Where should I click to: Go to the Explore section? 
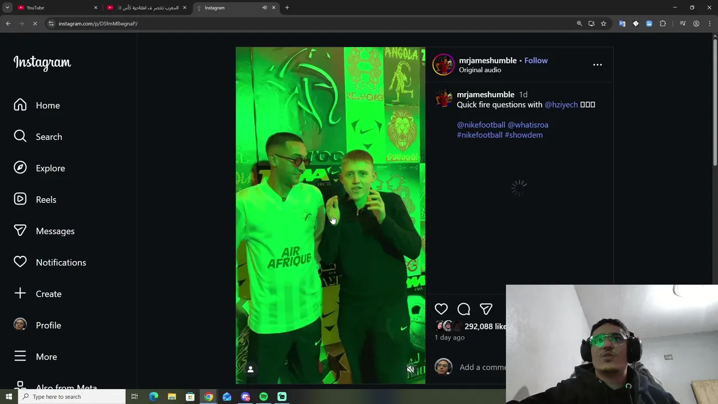(x=39, y=168)
